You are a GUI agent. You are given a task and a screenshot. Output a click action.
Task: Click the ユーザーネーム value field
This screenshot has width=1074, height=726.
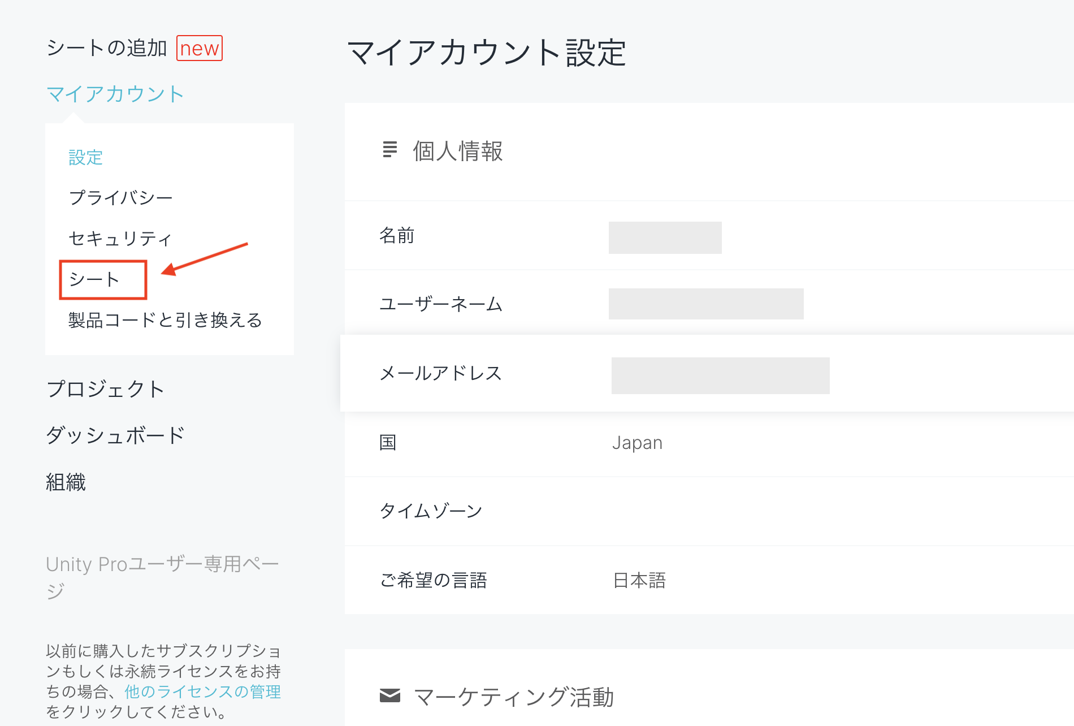point(706,304)
